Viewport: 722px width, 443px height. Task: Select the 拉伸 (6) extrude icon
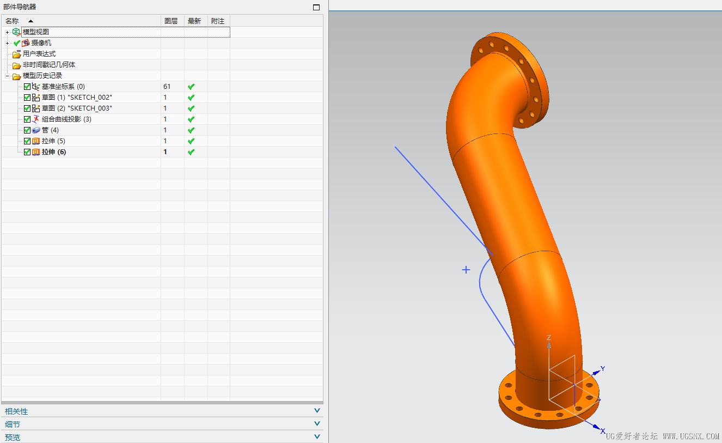[36, 152]
